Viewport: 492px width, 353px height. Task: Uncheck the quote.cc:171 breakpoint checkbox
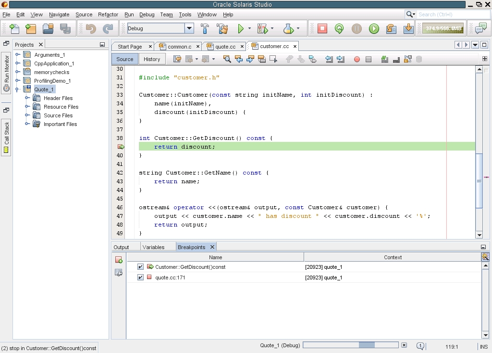140,277
